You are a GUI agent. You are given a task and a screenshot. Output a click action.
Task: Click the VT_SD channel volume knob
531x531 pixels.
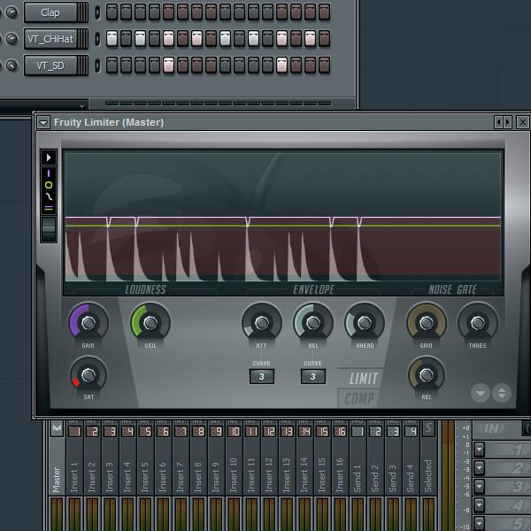coord(12,65)
